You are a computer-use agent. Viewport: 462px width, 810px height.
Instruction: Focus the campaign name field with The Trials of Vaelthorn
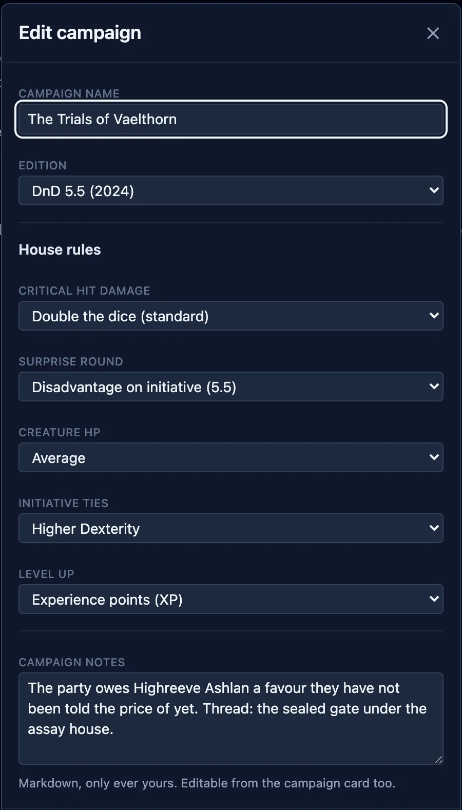(x=231, y=119)
